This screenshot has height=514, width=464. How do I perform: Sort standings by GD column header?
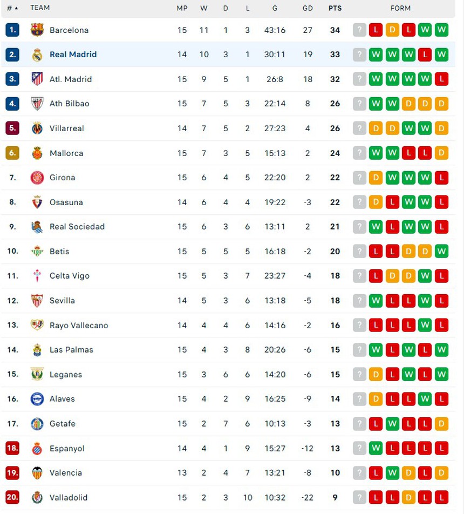click(x=308, y=8)
